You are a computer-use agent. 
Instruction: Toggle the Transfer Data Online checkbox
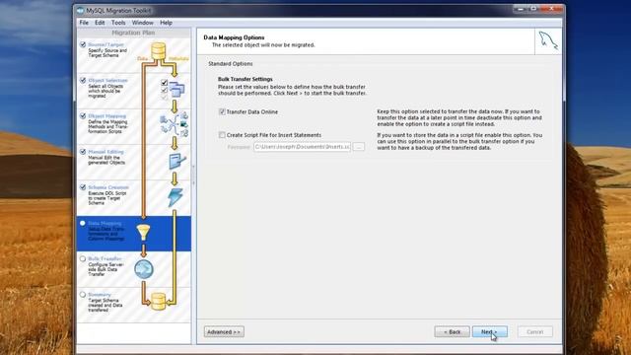(222, 111)
